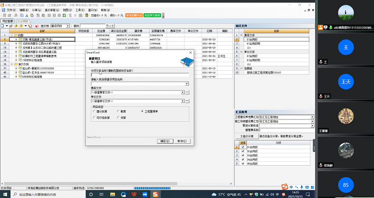Click the 确定 button in dialog
374x198 pixels.
(165, 141)
